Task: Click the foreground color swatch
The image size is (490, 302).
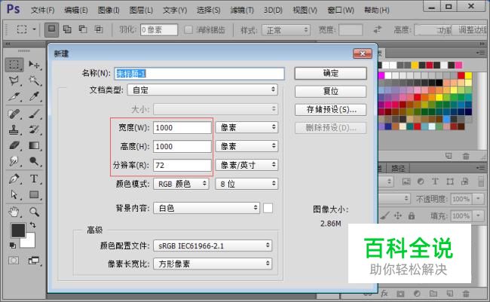Action: (17, 230)
